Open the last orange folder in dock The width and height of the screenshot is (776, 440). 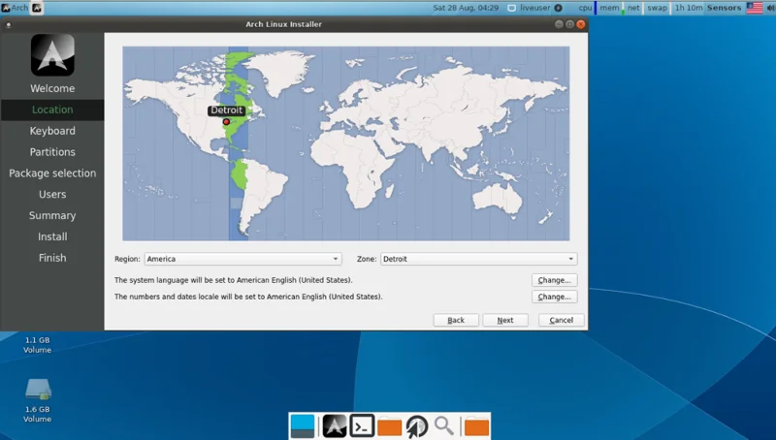click(x=476, y=427)
